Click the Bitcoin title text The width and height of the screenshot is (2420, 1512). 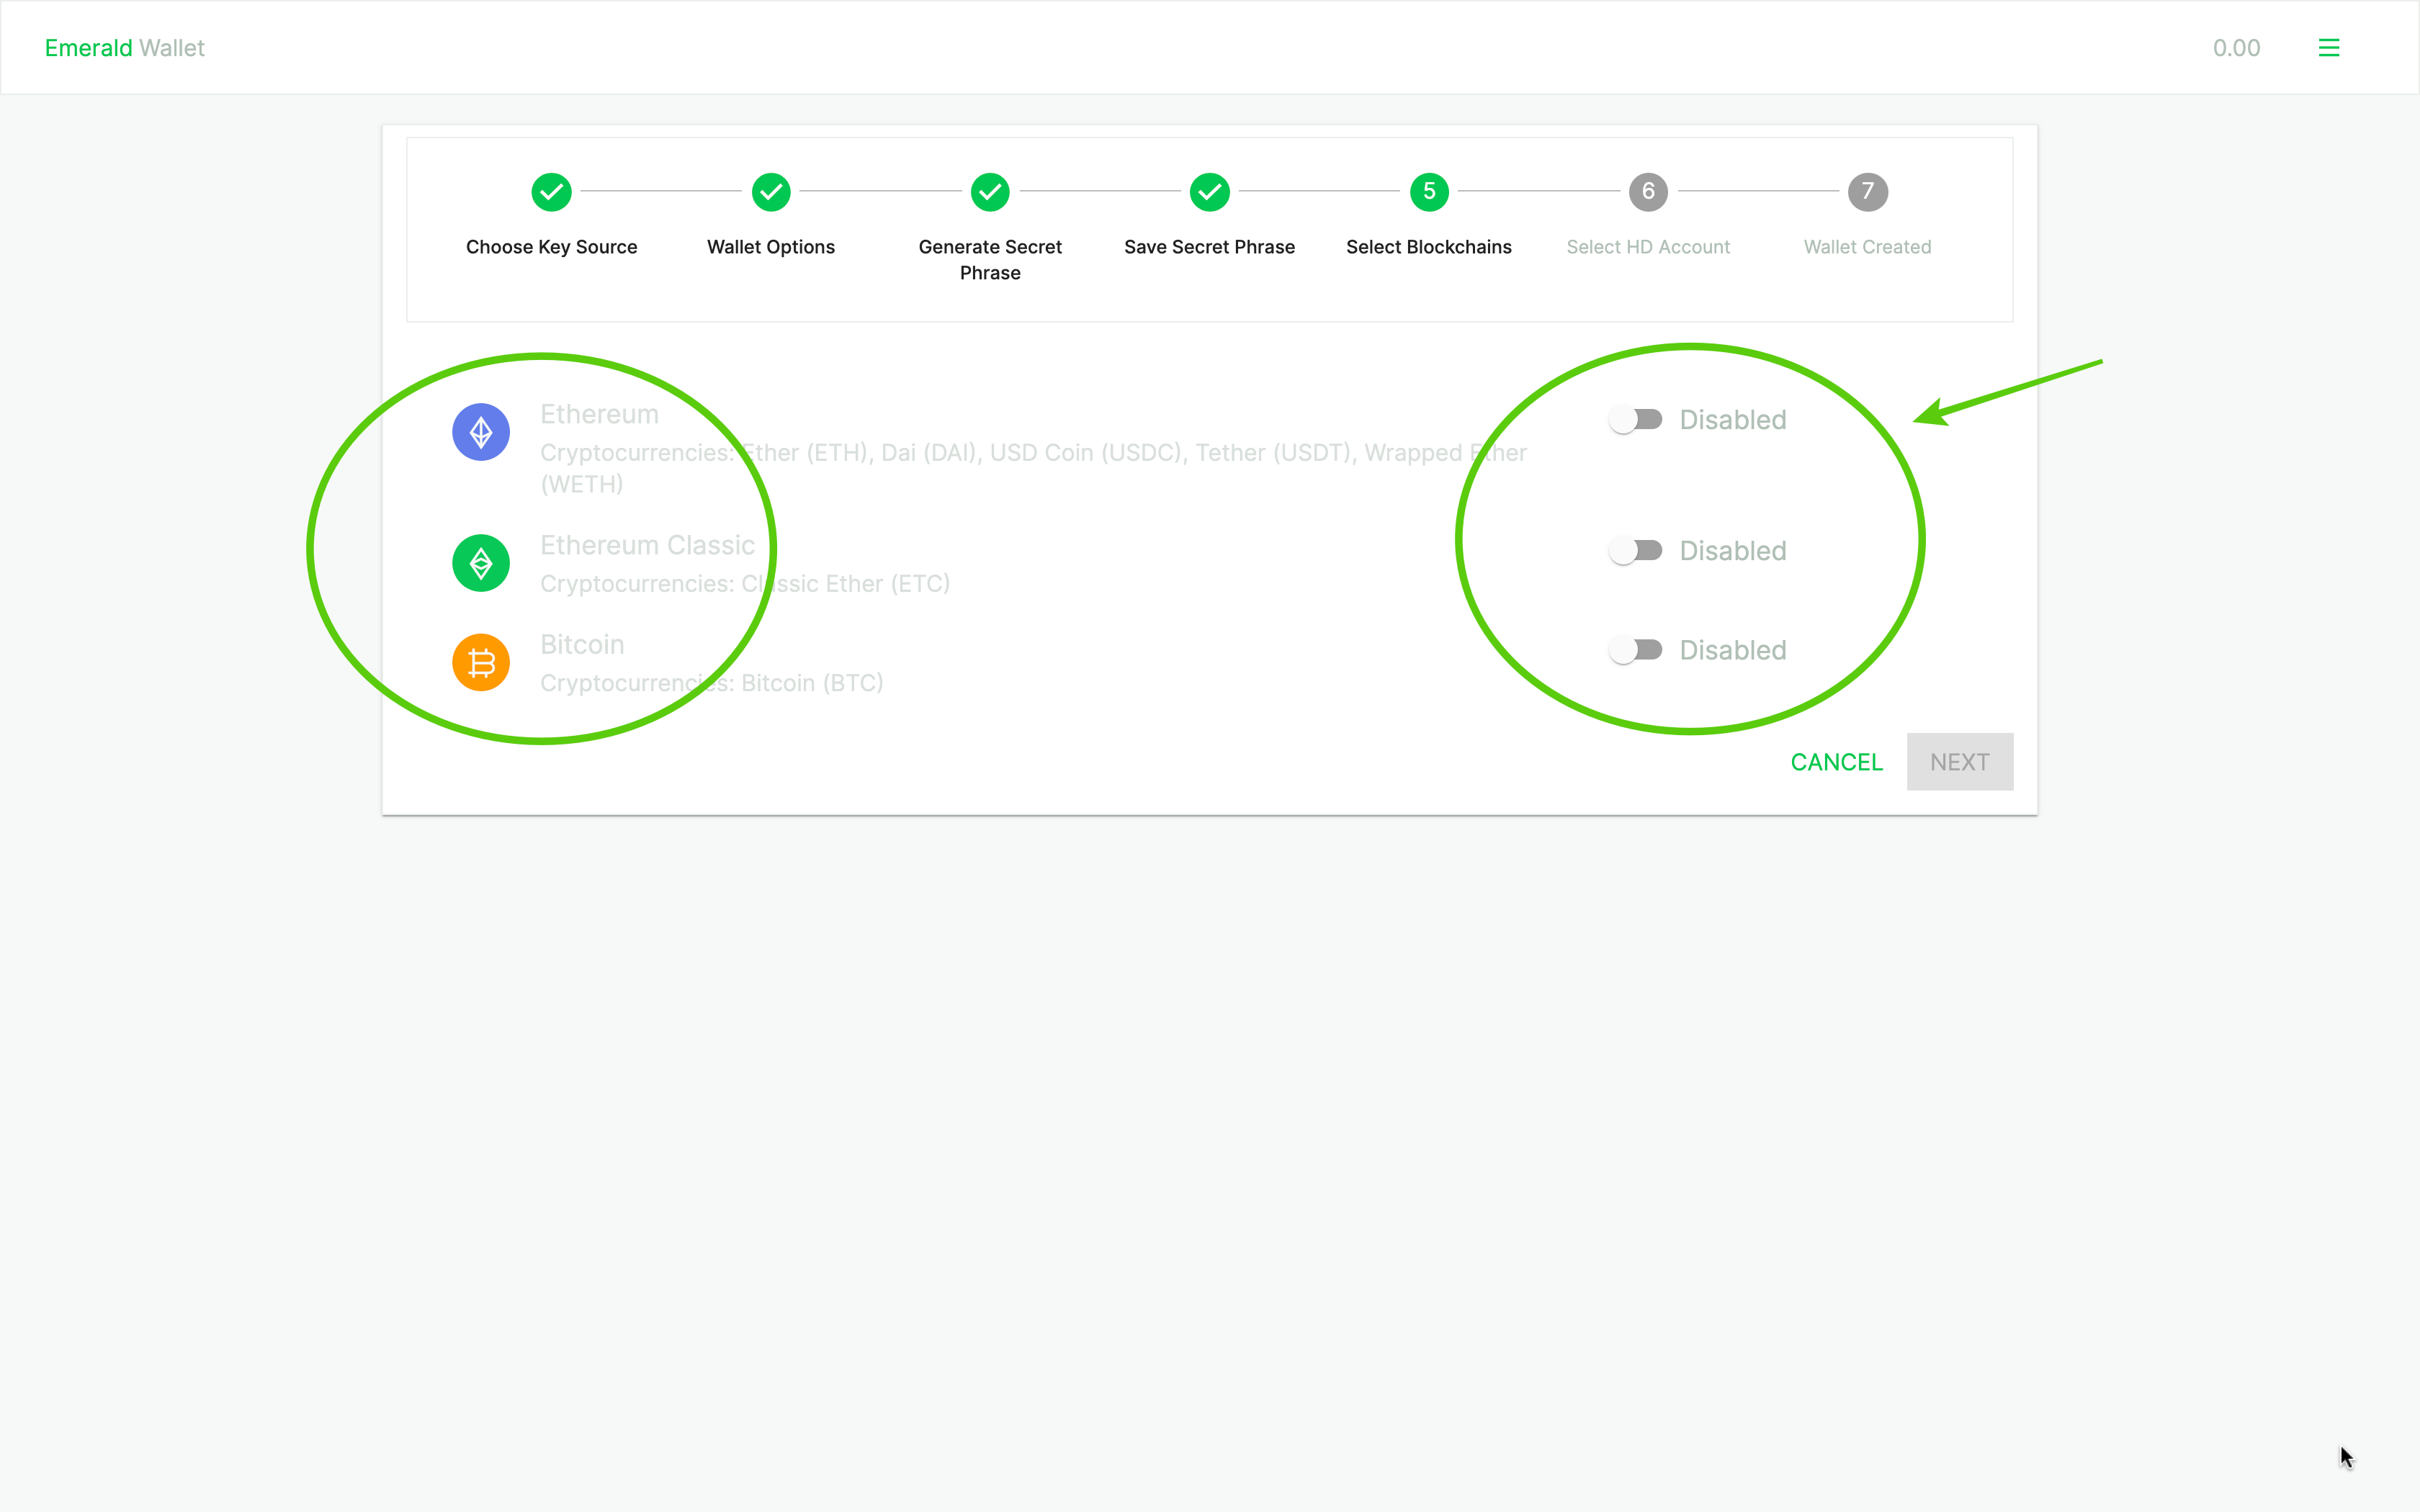tap(582, 645)
